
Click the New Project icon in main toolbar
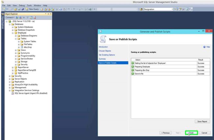click(5, 9)
